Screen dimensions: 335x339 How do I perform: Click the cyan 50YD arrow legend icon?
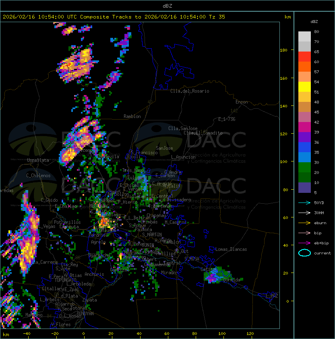tap(304, 203)
